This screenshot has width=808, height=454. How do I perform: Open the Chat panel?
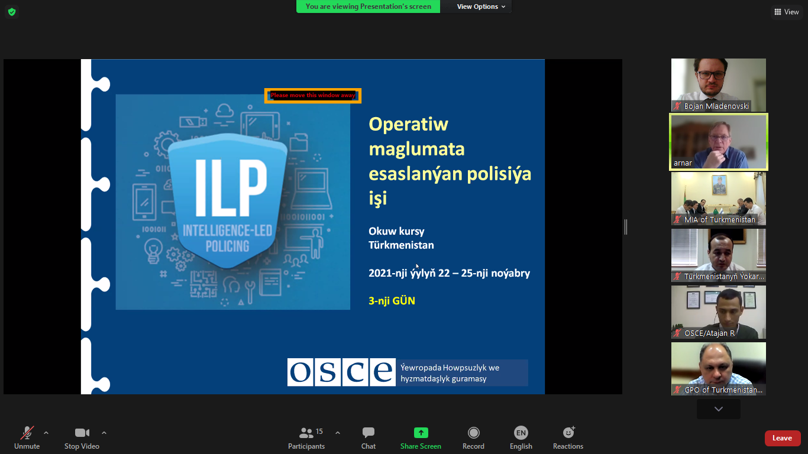(369, 438)
